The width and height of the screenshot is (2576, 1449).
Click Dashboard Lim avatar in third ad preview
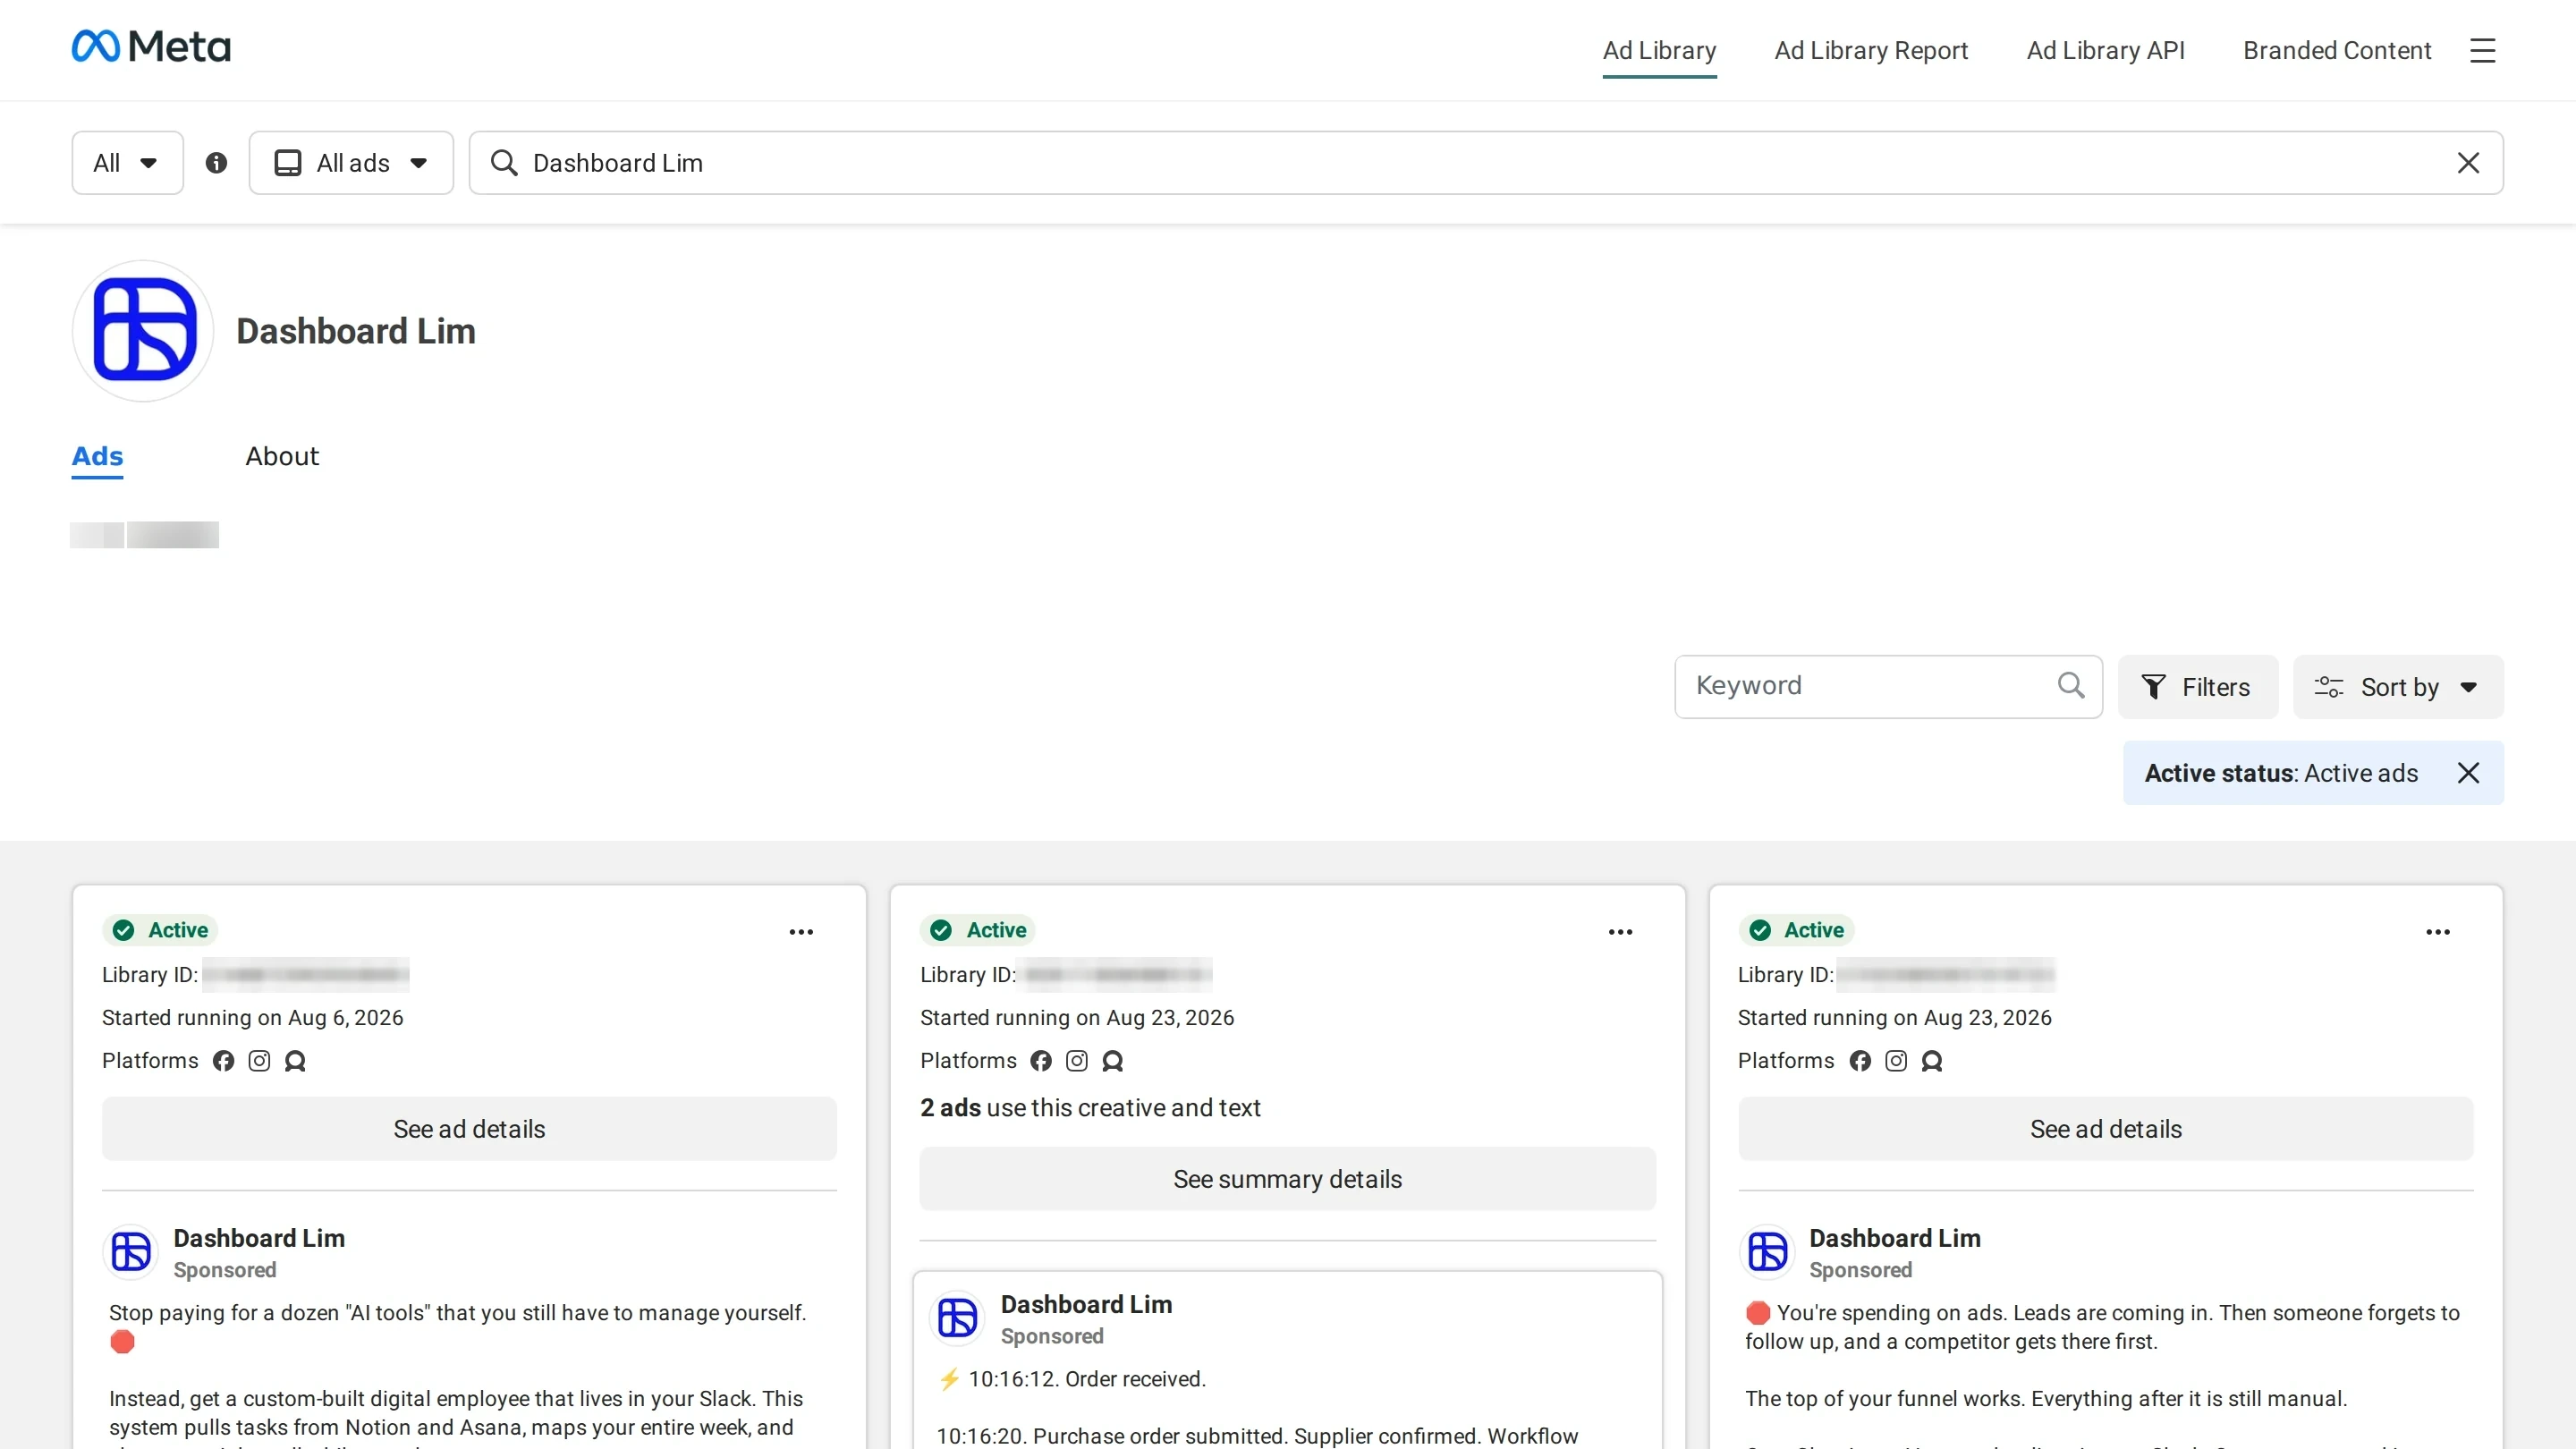(x=1767, y=1252)
